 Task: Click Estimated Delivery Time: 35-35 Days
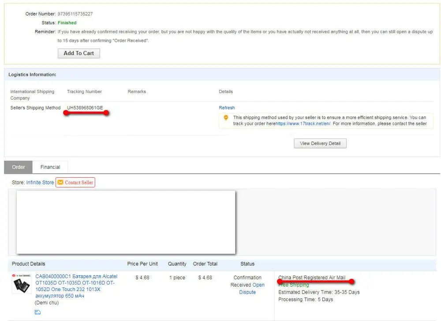click(319, 292)
